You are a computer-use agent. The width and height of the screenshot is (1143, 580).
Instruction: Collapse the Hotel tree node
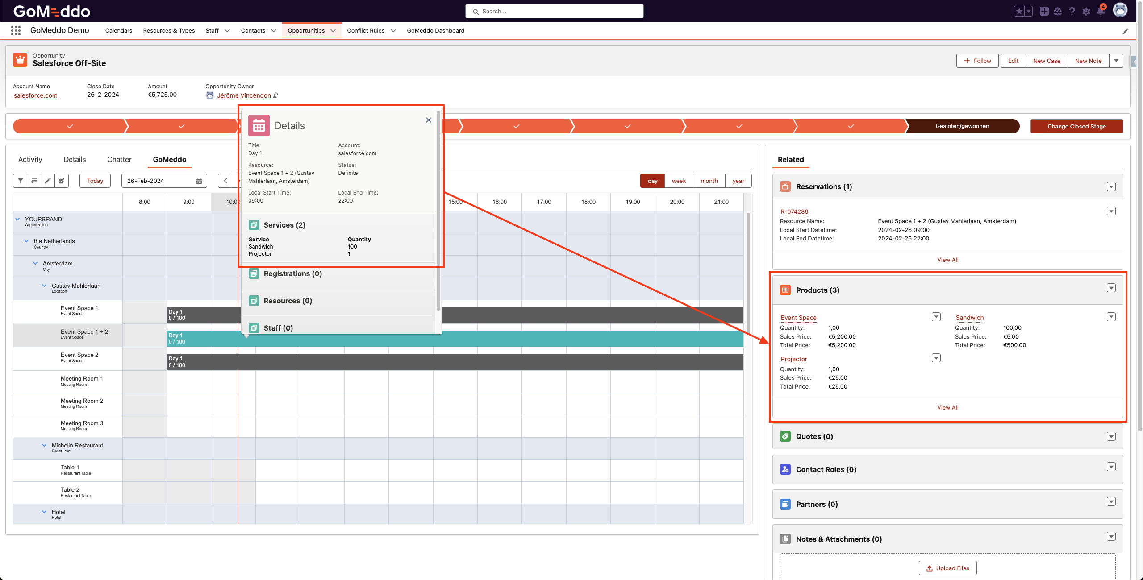click(44, 512)
